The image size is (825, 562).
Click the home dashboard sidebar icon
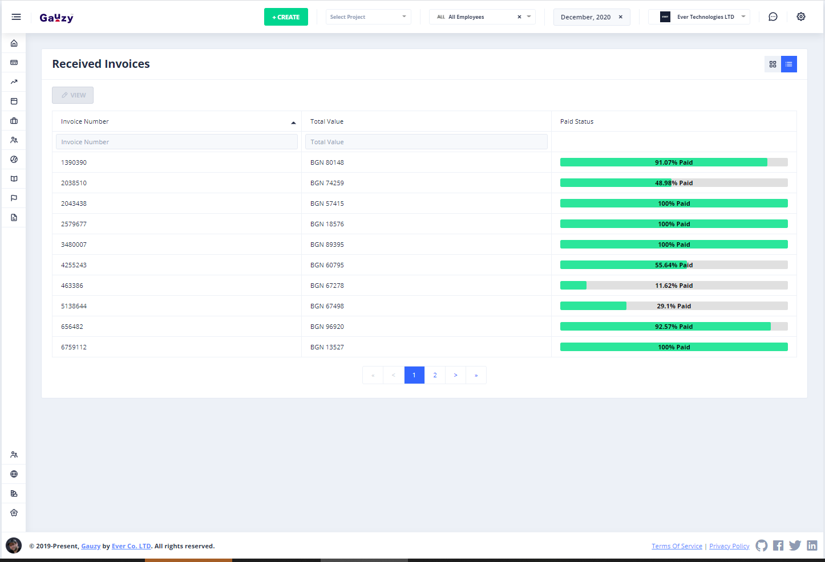14,43
